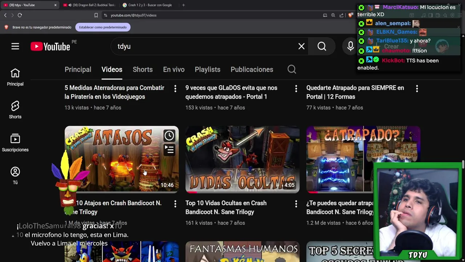Open the channel En vivo tab
465x262 pixels.
coord(174,69)
